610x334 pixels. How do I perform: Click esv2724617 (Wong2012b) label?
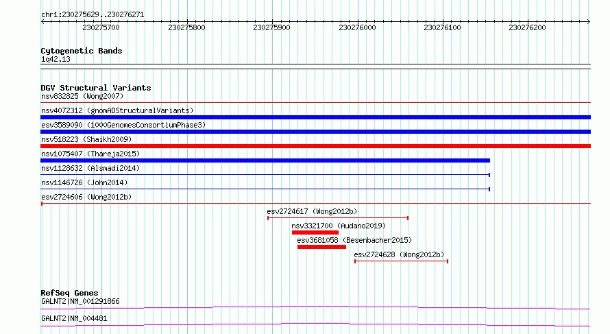(x=312, y=211)
